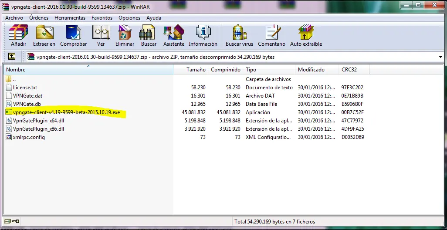
Task: Click the Auto extraíble icon
Action: [306, 32]
